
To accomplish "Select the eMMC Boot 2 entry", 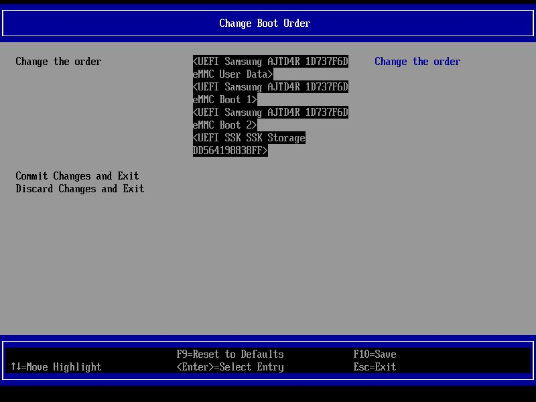I will tap(269, 119).
